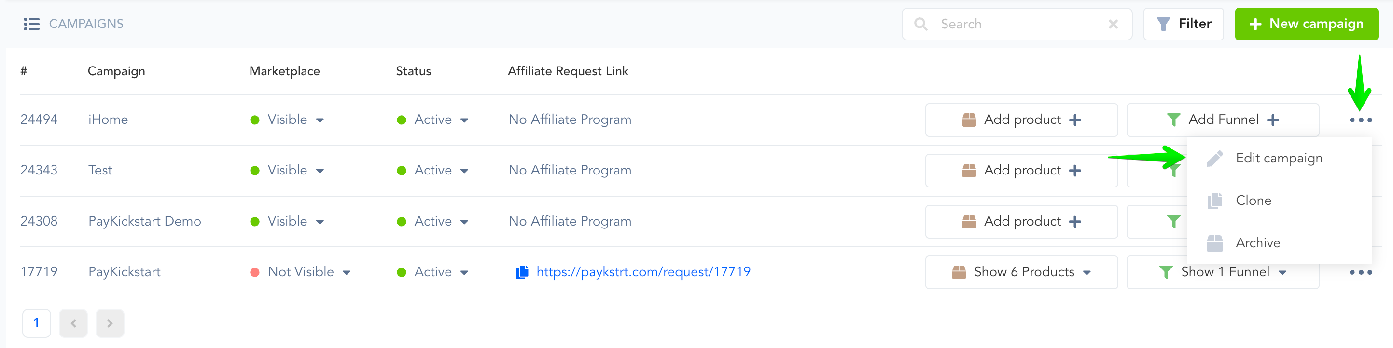1393x348 pixels.
Task: Open the Filter button
Action: (x=1183, y=24)
